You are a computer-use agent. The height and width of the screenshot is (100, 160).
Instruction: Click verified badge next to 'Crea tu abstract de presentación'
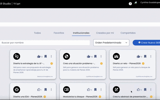(x=151, y=97)
